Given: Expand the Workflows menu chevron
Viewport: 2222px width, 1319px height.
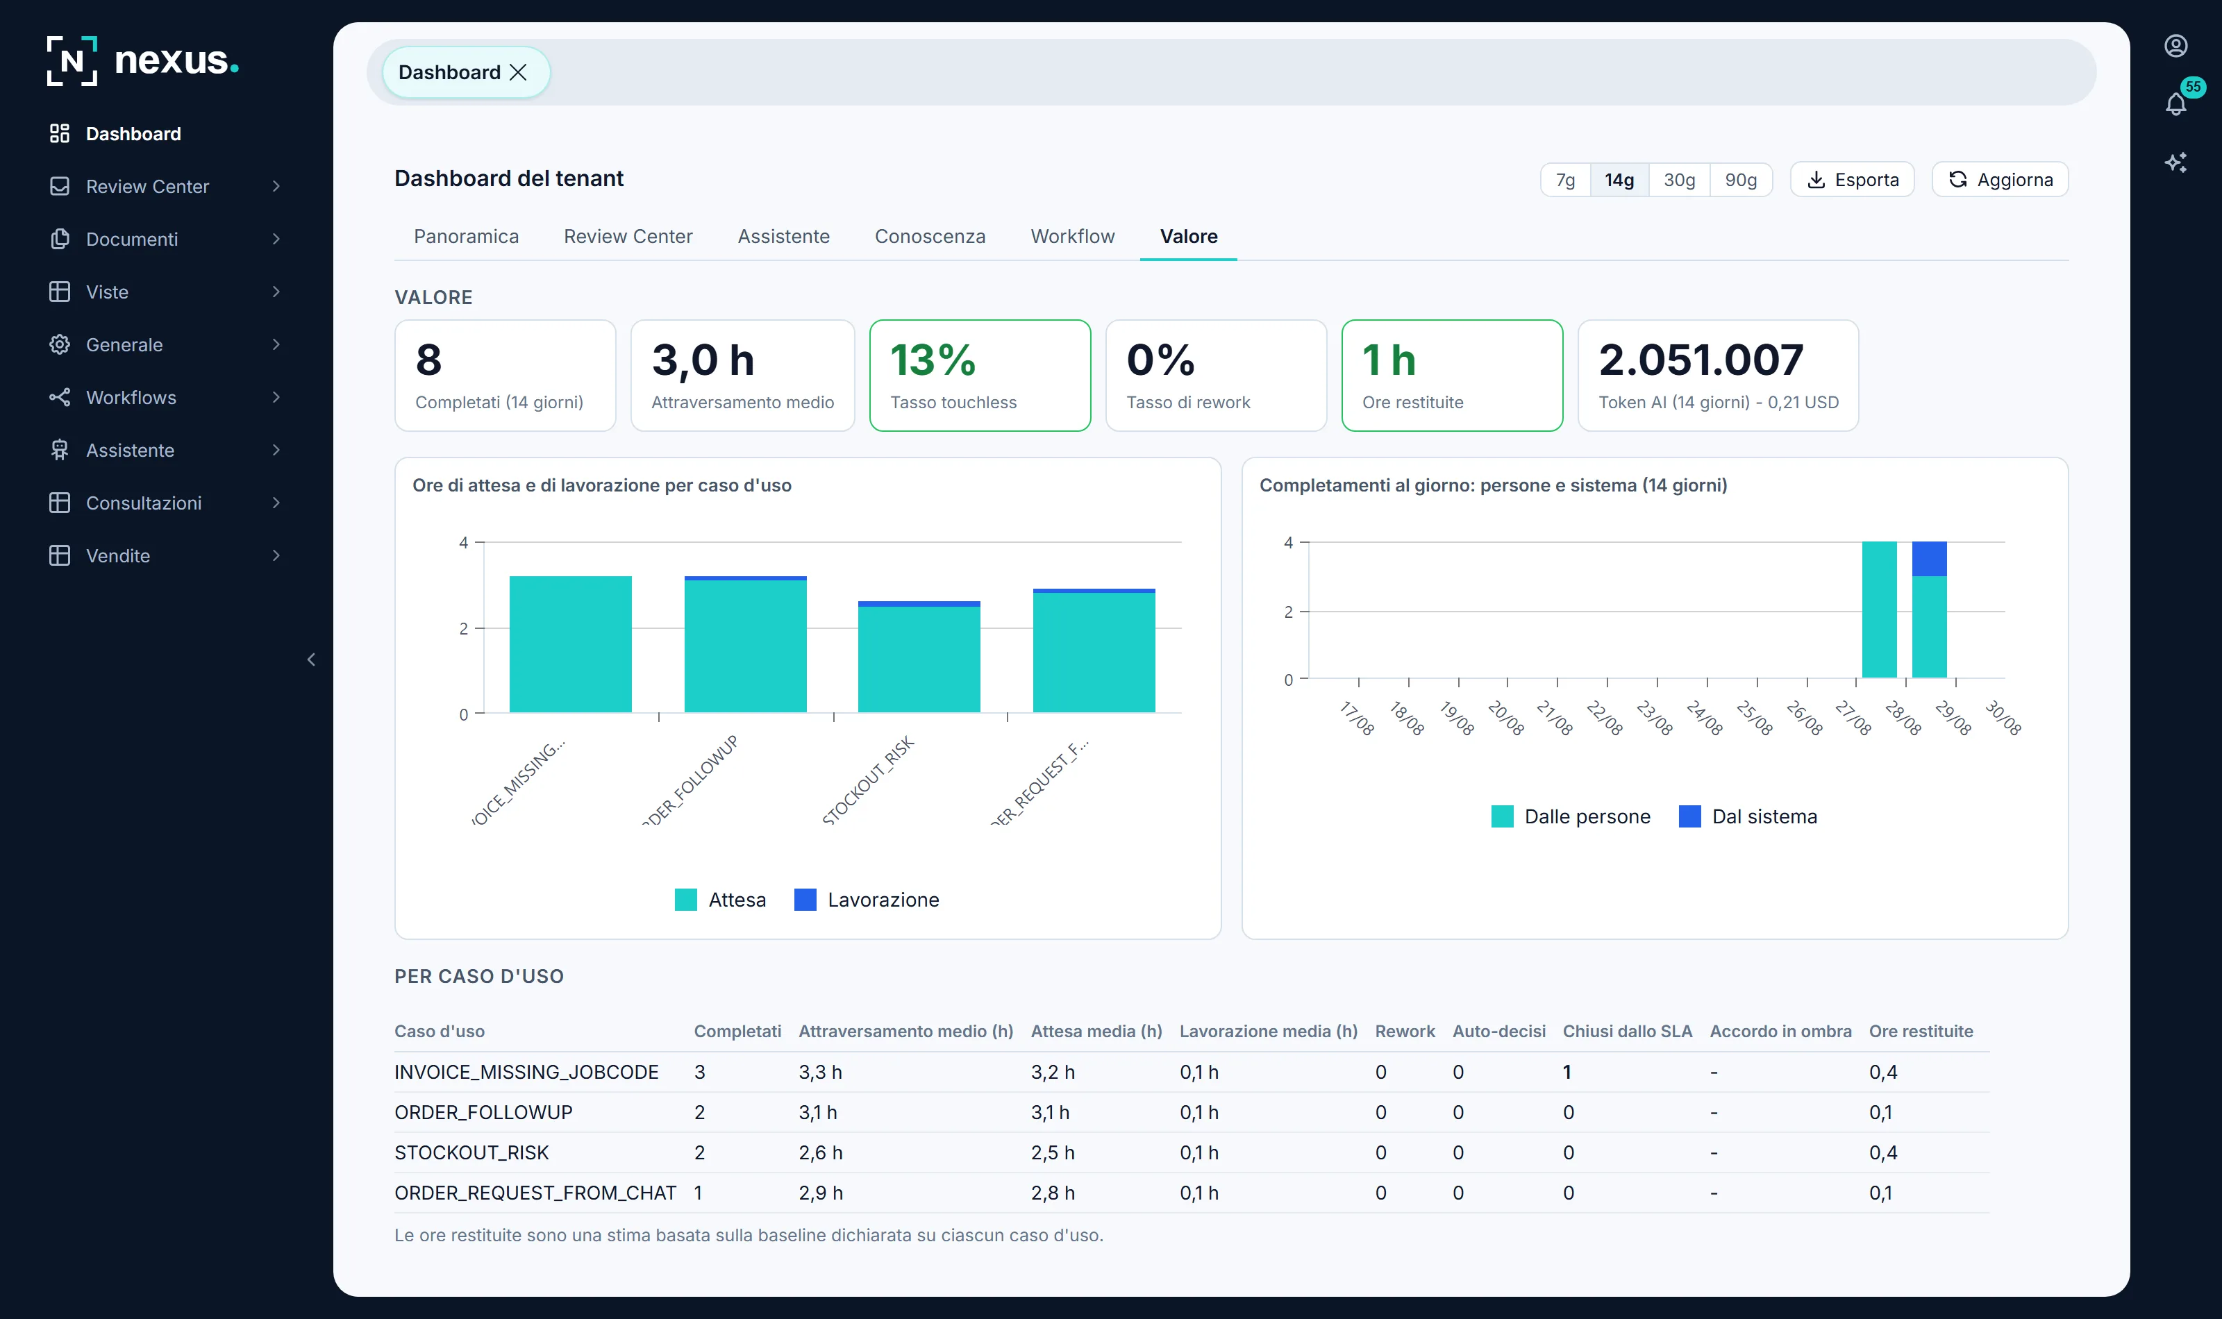Looking at the screenshot, I should 276,397.
